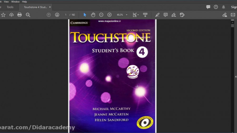The image size is (237, 133).
Task: Add file to starred favorites
Action: (3, 15)
